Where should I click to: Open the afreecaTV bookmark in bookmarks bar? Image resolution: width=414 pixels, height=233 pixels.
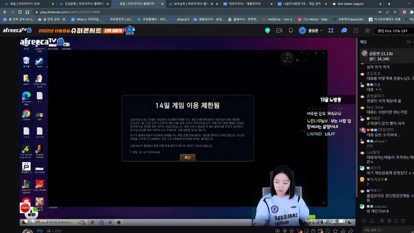tap(180, 19)
